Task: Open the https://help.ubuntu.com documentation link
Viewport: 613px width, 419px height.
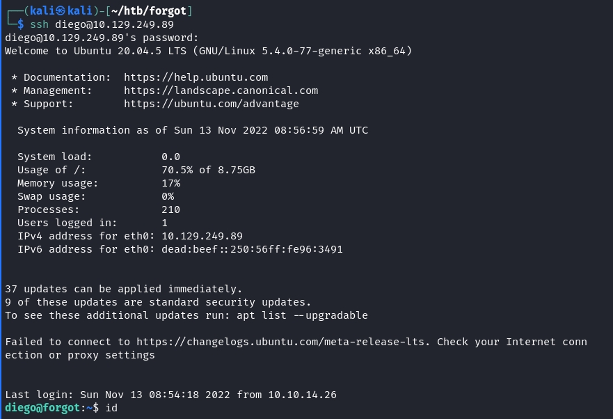Action: tap(196, 77)
